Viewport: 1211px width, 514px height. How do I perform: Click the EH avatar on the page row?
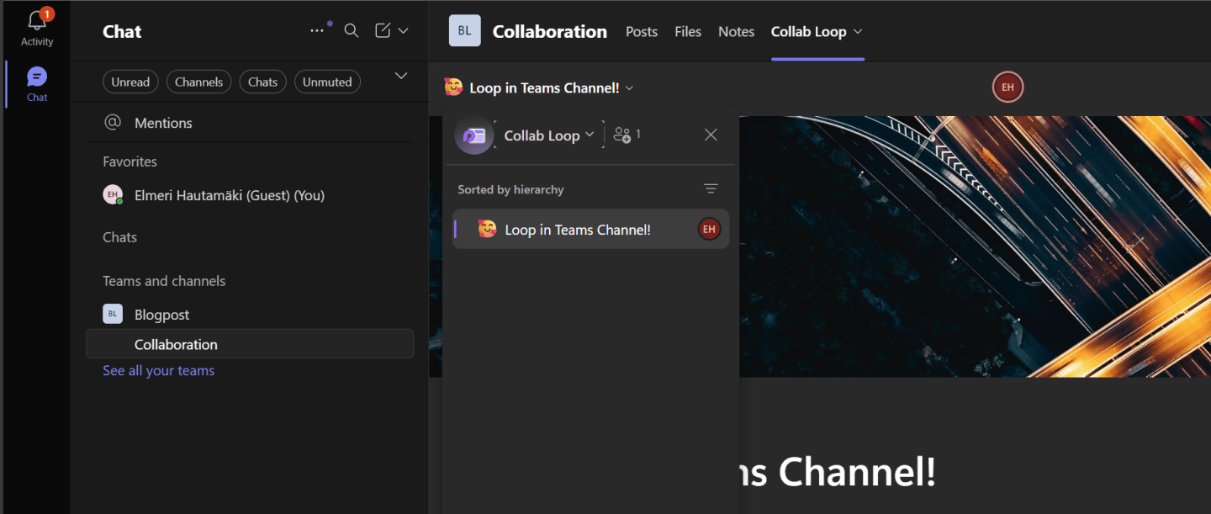click(709, 229)
